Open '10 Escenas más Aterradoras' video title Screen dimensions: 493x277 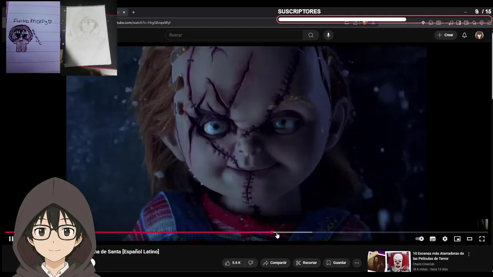tap(438, 256)
